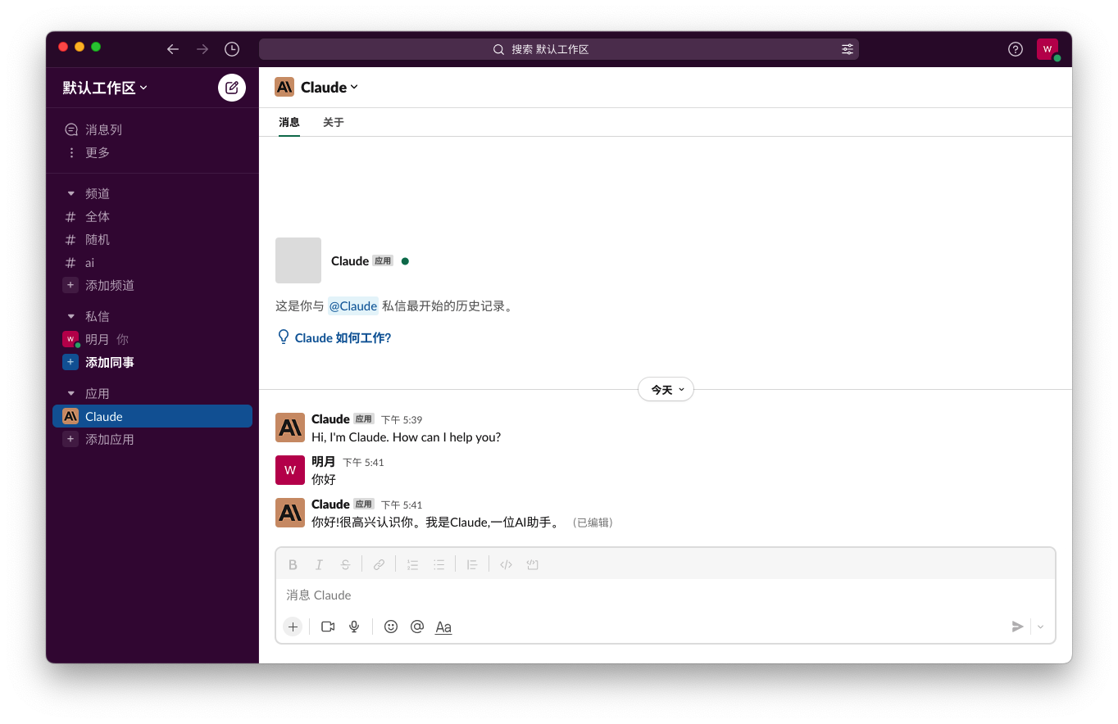Record an audio clip with microphone icon

[x=354, y=627]
